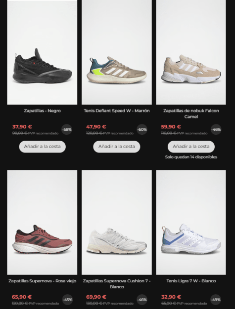Click the -49% discount badge on Ligra
The height and width of the screenshot is (309, 235).
(216, 300)
